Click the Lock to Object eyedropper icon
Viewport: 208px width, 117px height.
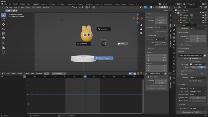pos(166,39)
